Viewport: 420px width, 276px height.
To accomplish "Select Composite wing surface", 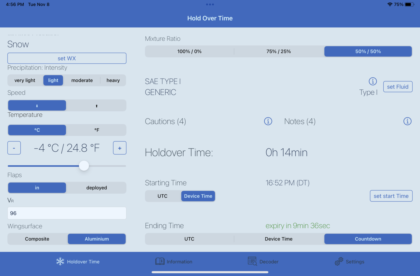I will 37,239.
